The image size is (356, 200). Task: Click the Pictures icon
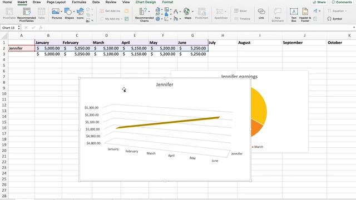coord(56,11)
